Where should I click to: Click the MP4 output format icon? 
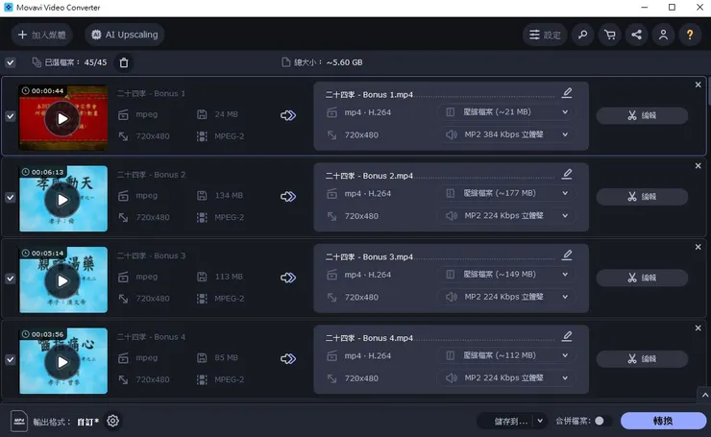pyautogui.click(x=19, y=421)
